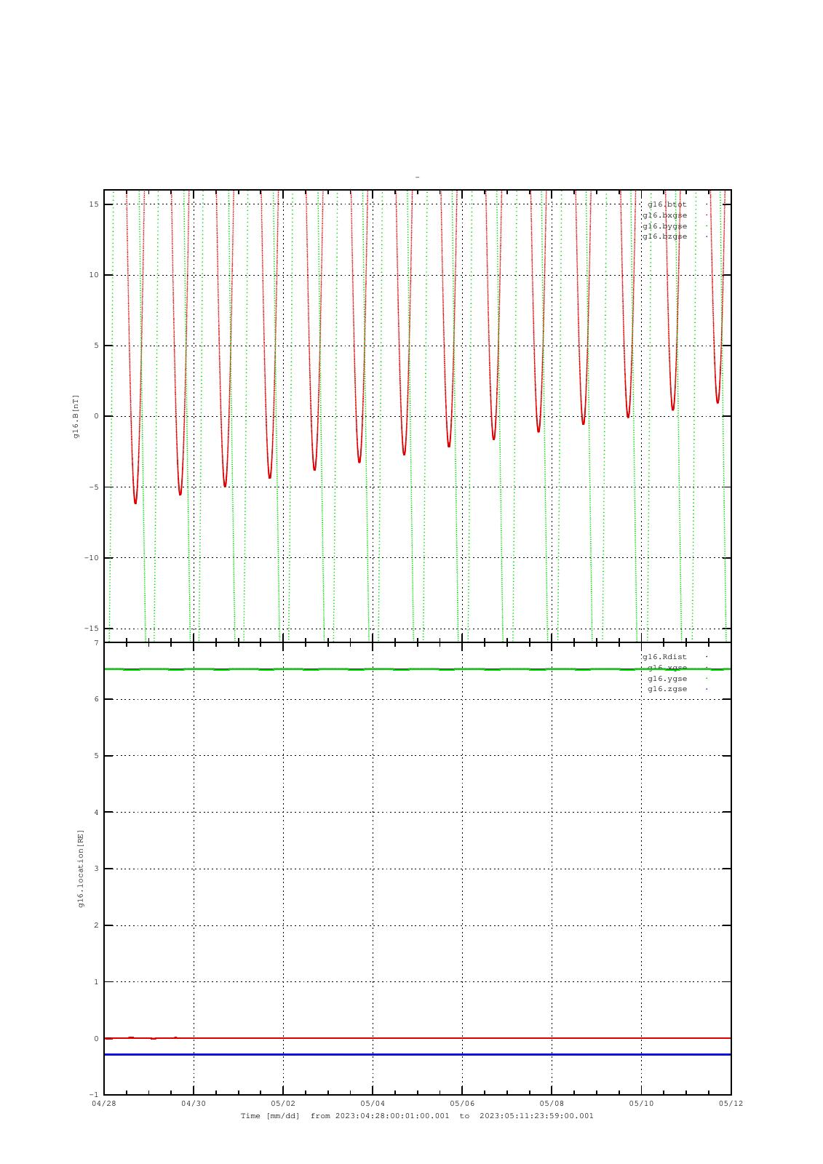
Task: Click the thick blue line in location plot
Action: click(417, 1054)
